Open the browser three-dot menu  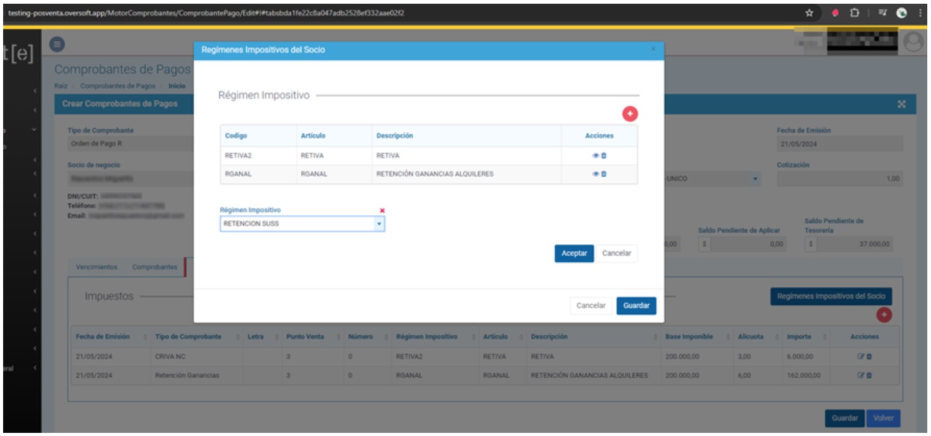[920, 14]
